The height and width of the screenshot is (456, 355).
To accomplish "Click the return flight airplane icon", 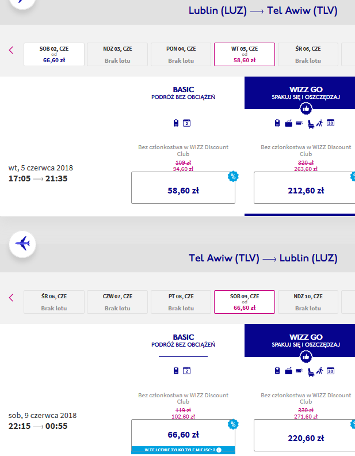I will tap(22, 244).
